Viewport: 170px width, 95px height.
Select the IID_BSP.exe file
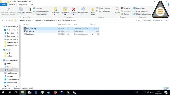click(61, 31)
